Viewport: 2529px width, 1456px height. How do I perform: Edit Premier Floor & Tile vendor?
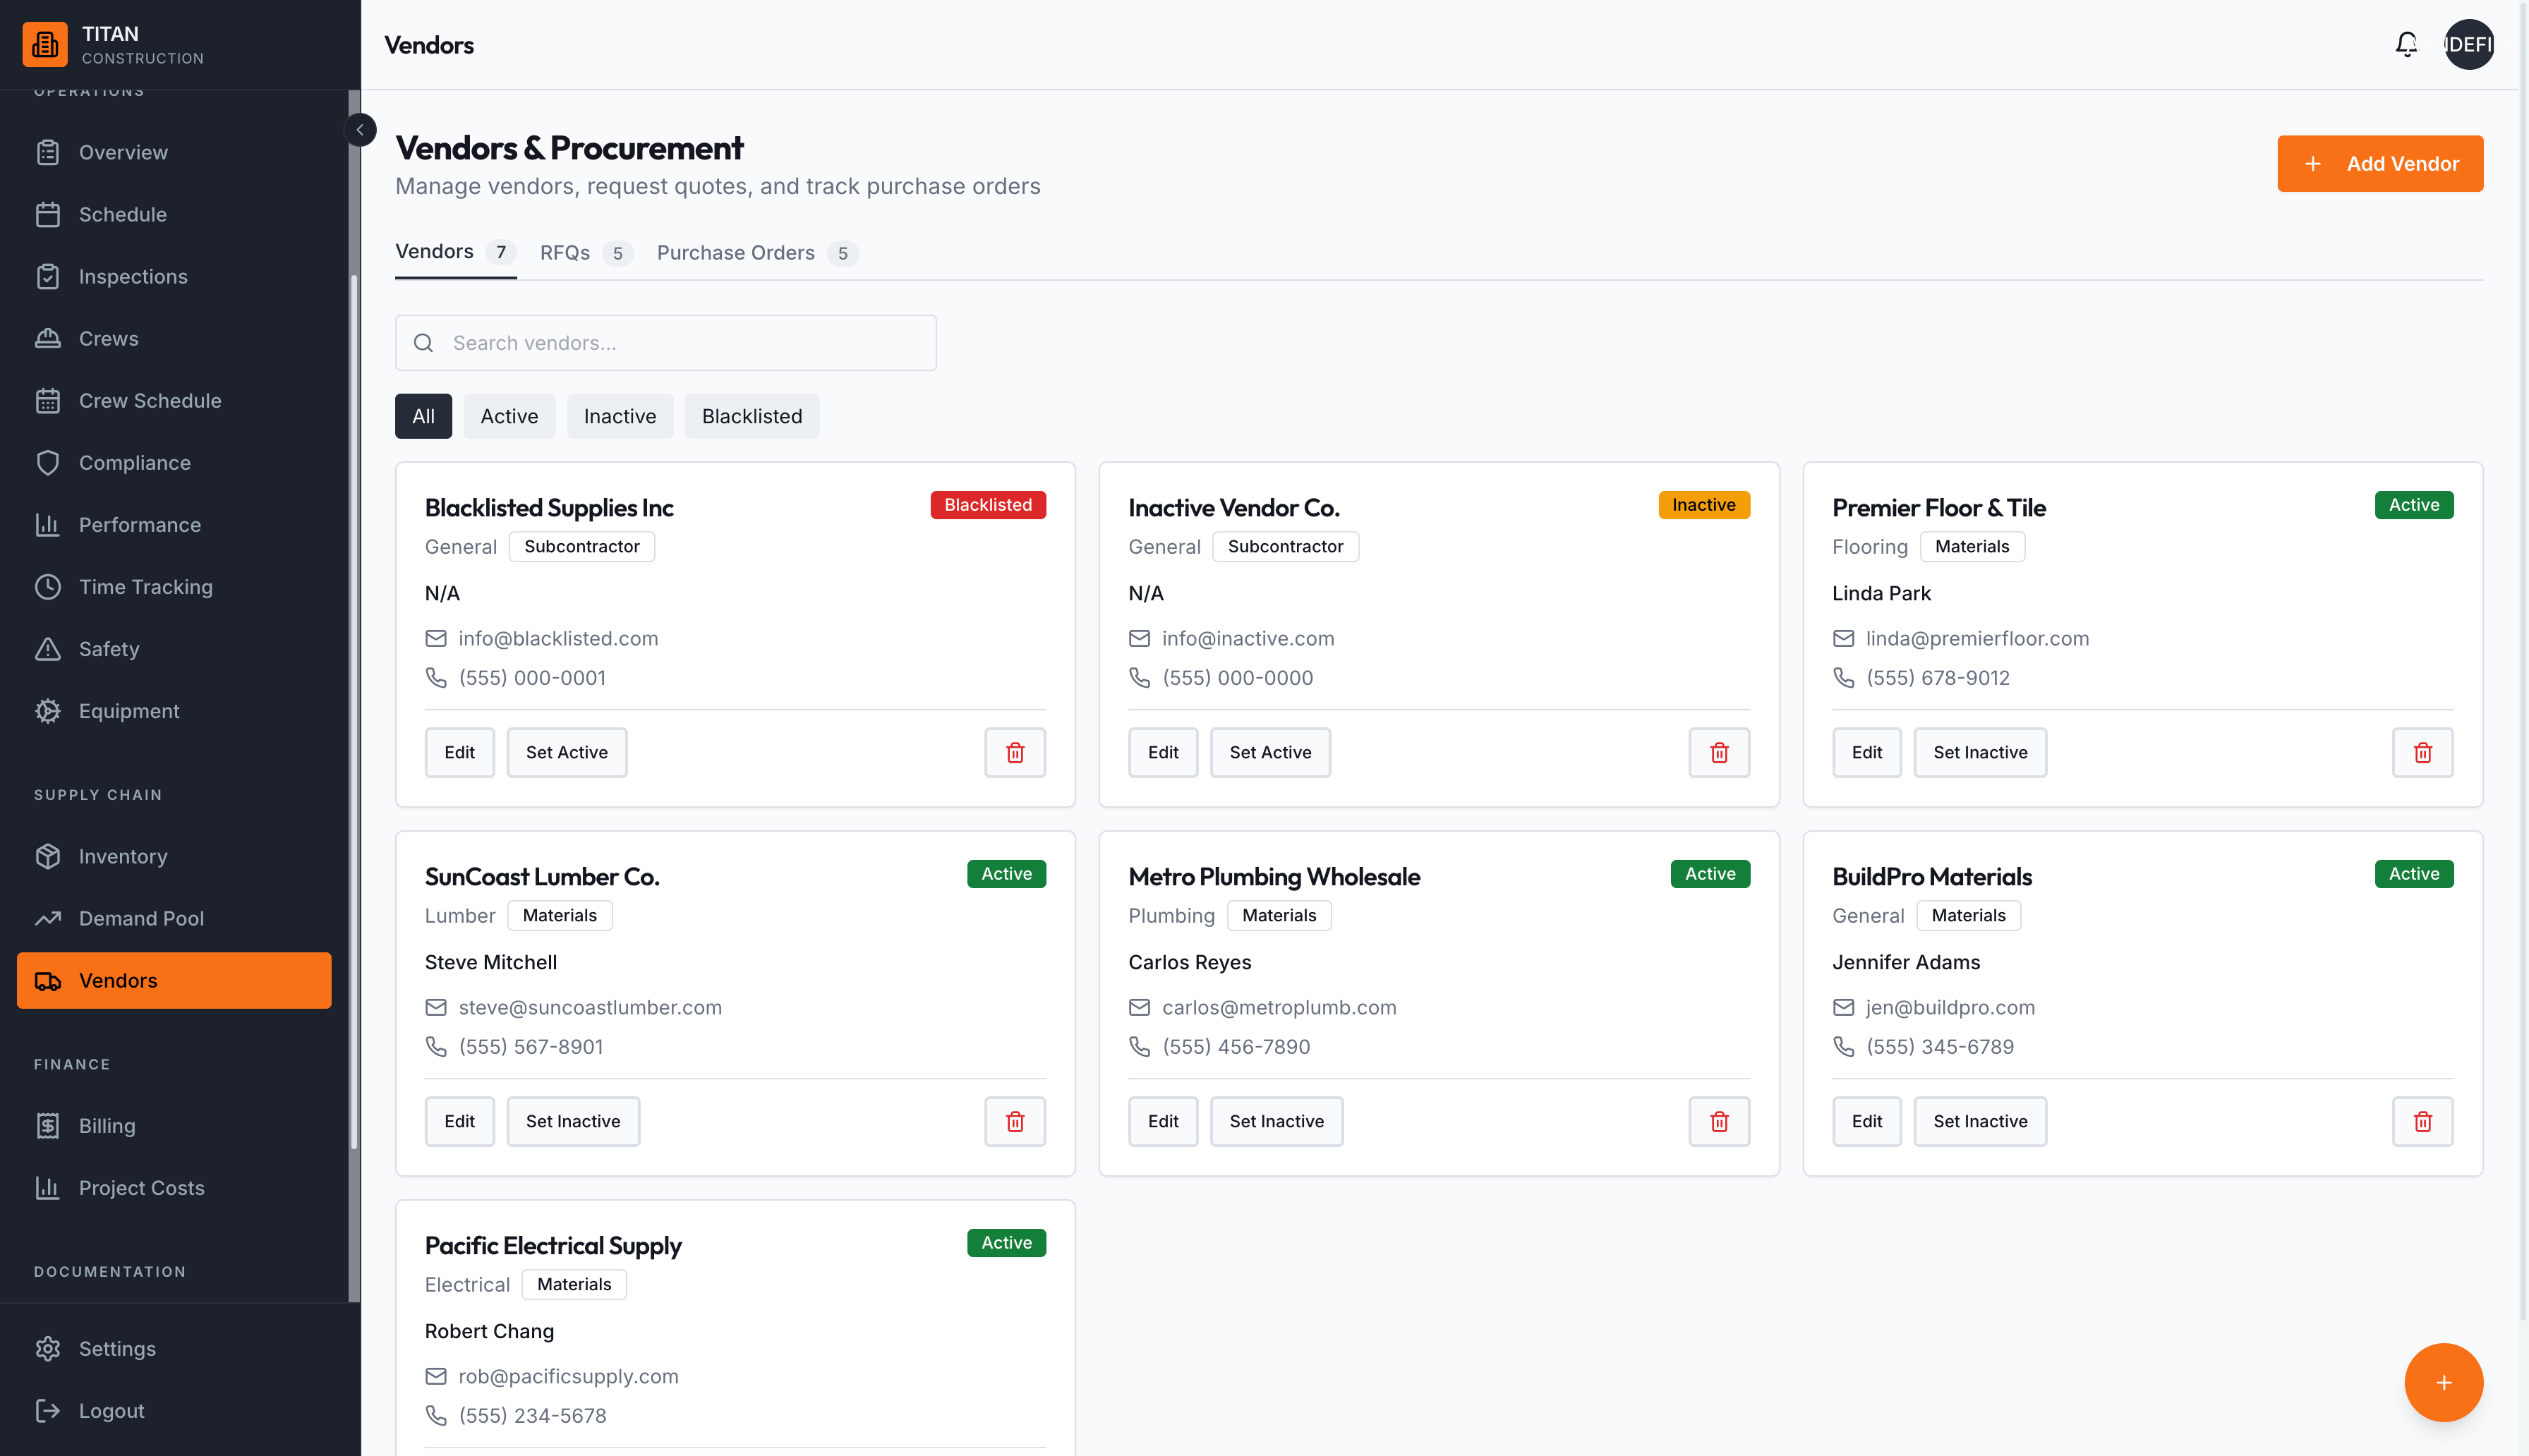click(1867, 752)
